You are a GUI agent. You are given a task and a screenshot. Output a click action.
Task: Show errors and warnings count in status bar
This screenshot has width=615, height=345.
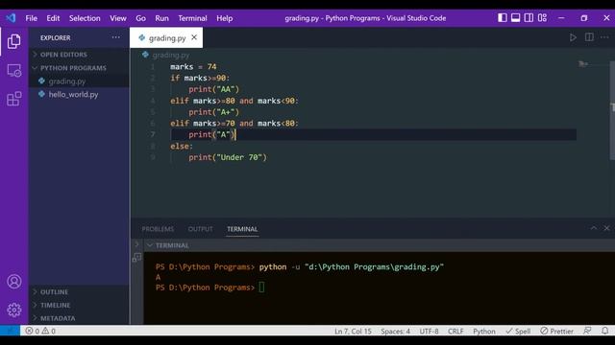(x=40, y=331)
